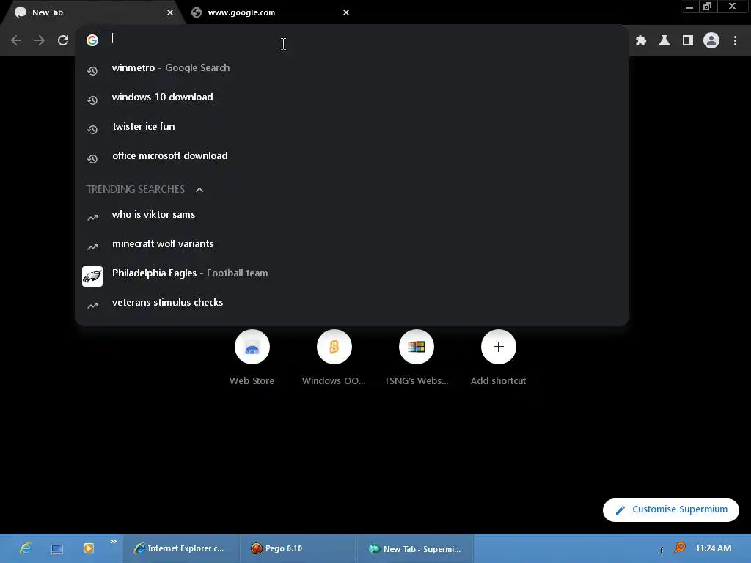This screenshot has height=563, width=751.
Task: Open the profile avatar menu
Action: (x=711, y=40)
